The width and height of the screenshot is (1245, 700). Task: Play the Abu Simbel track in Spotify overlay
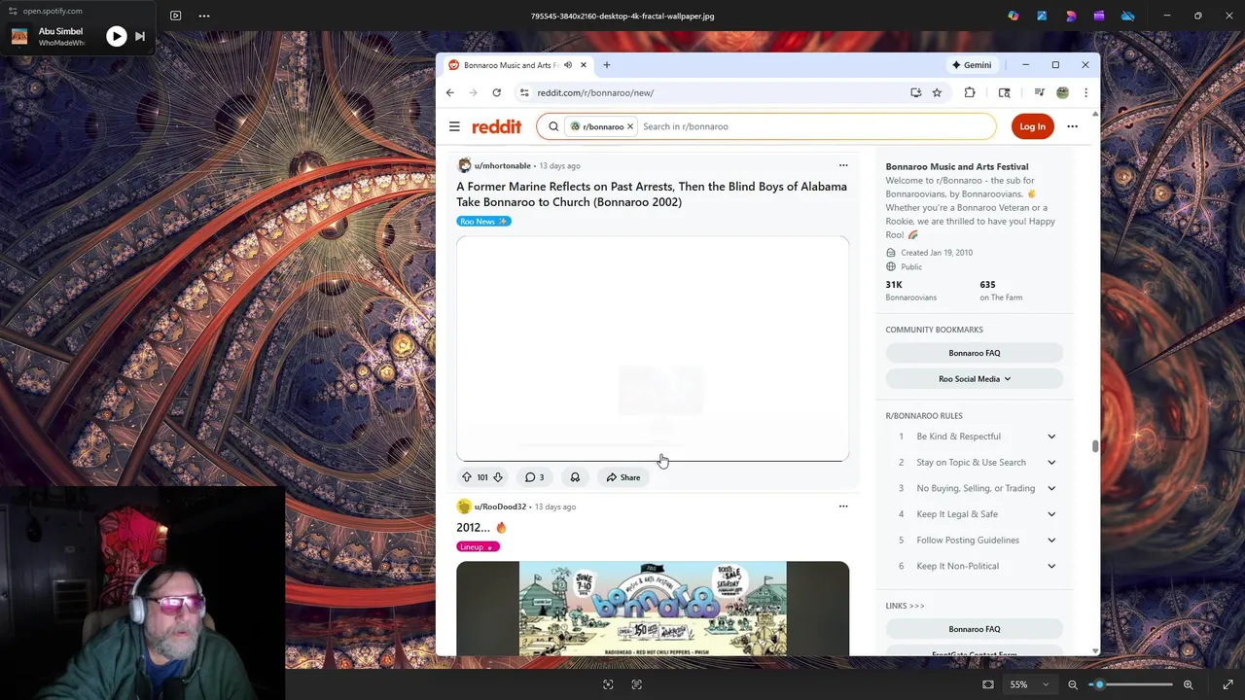[x=116, y=37]
